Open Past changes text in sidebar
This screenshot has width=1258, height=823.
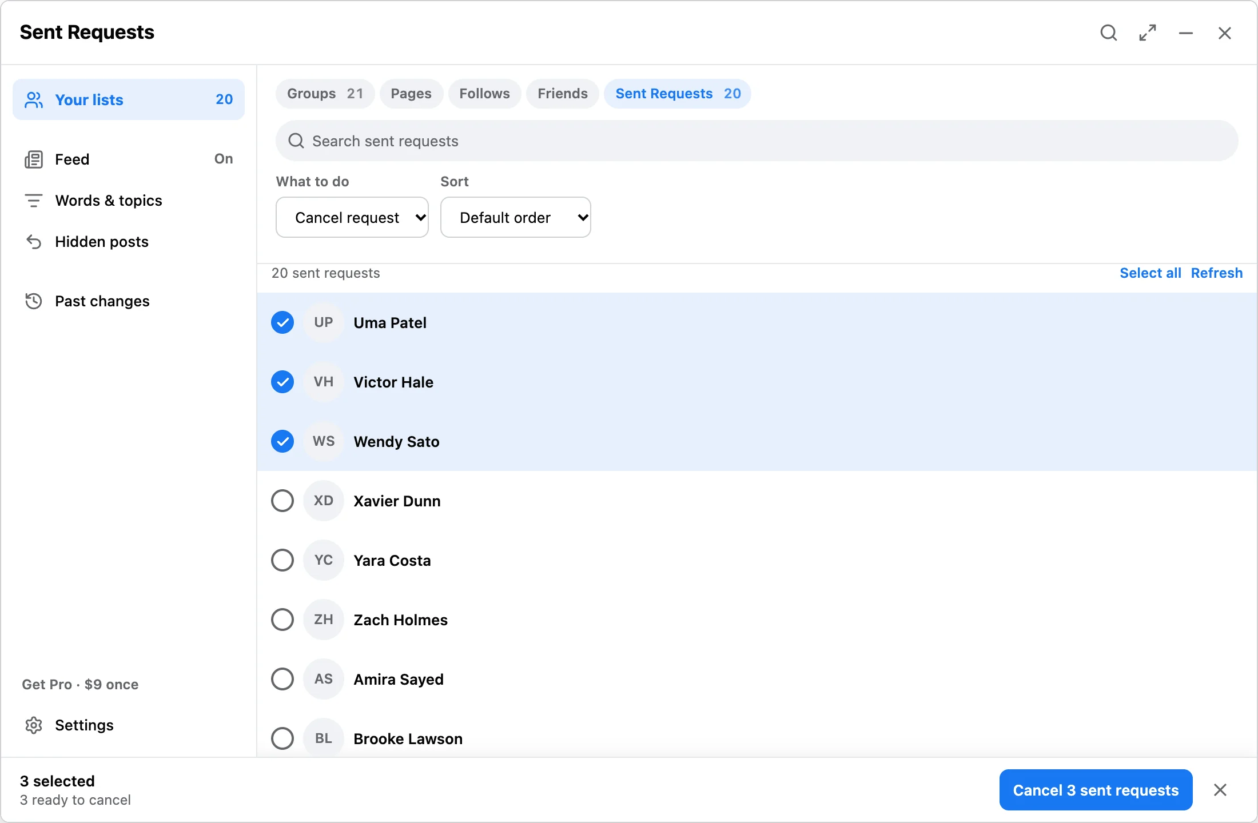[x=102, y=301]
